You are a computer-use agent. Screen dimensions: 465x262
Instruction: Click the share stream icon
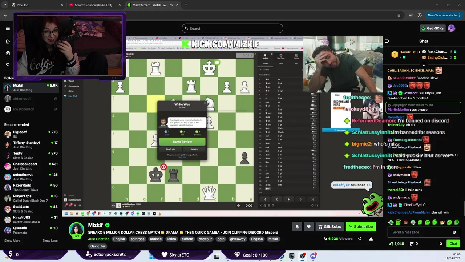pos(359,239)
